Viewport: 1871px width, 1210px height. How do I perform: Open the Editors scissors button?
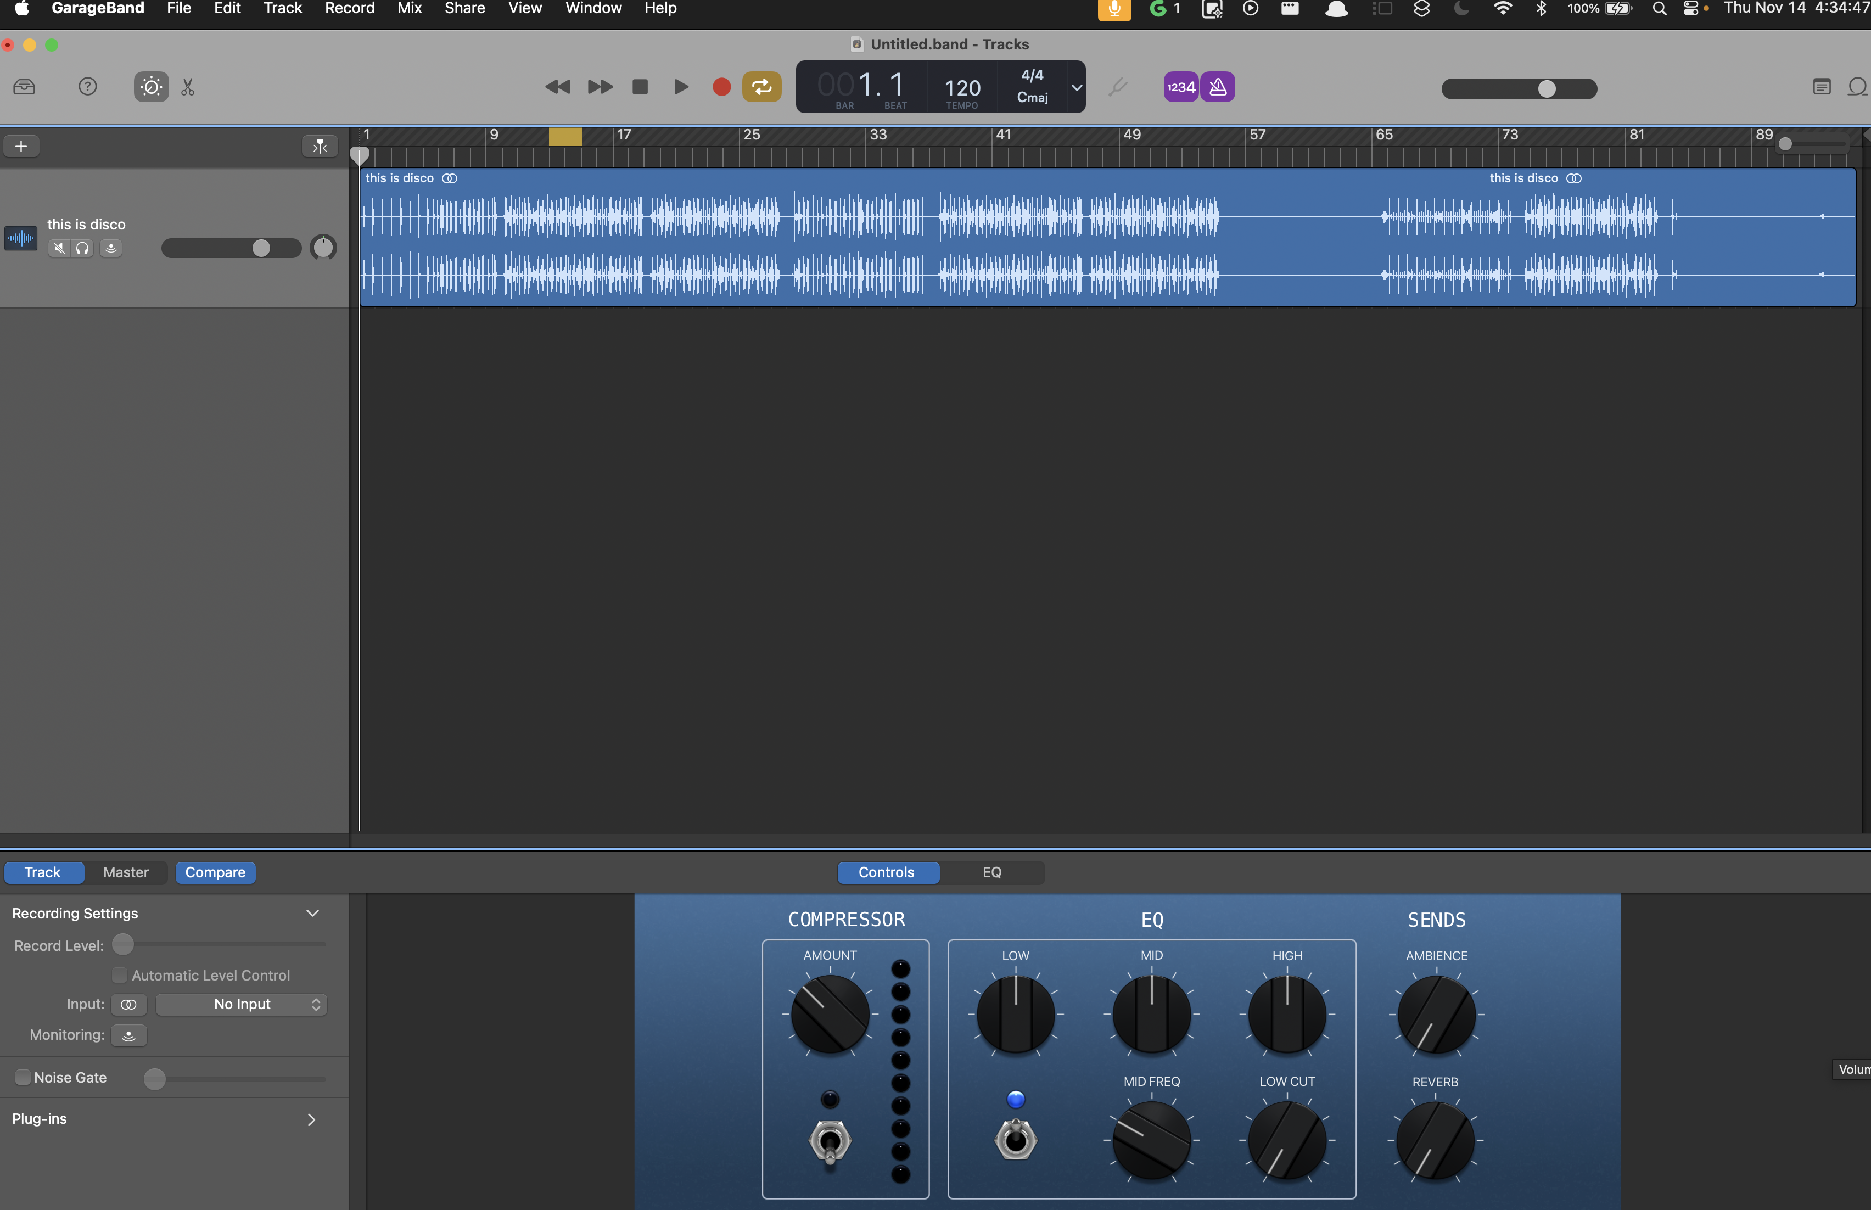[x=188, y=86]
